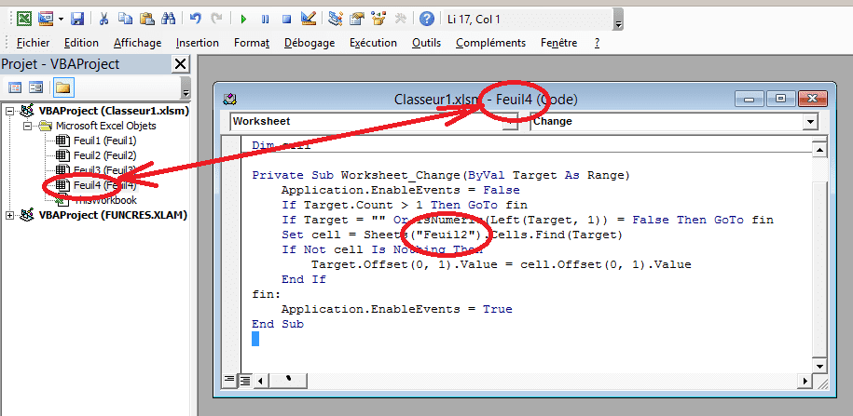
Task: Open the Object Browser icon
Action: pyautogui.click(x=378, y=19)
